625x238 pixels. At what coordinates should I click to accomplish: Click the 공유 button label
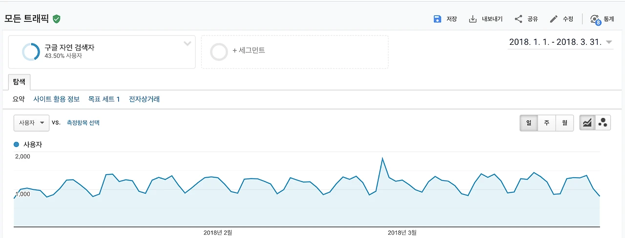[x=533, y=19]
